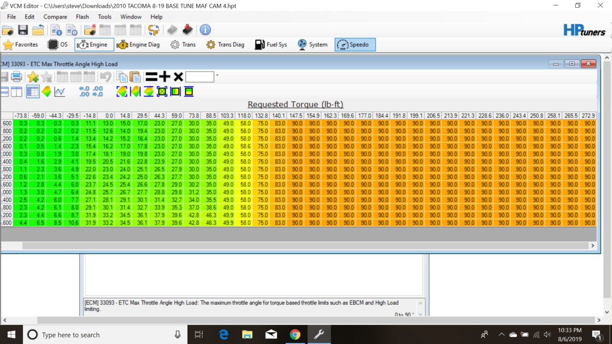This screenshot has height=344, width=612.
Task: Copy selected cells with the copy icon
Action: (122, 77)
